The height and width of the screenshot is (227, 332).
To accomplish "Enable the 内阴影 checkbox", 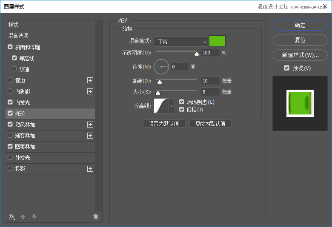I will tap(10, 91).
